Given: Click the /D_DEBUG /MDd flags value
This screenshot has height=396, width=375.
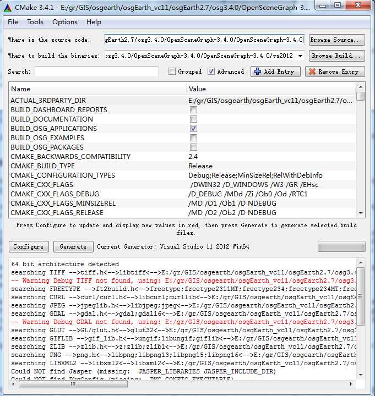Looking at the screenshot, I should (248, 194).
